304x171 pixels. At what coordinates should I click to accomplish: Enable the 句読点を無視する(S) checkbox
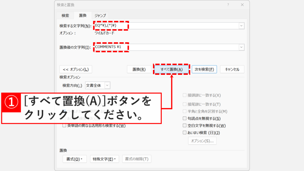click(184, 118)
